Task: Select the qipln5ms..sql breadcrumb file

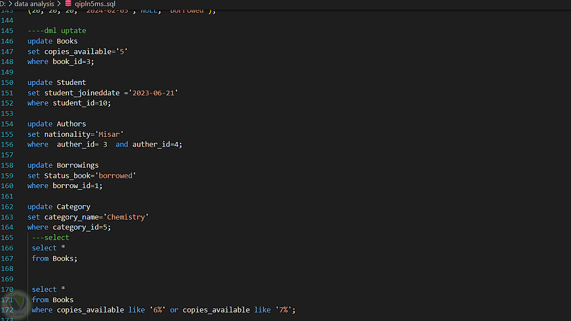Action: 95,4
